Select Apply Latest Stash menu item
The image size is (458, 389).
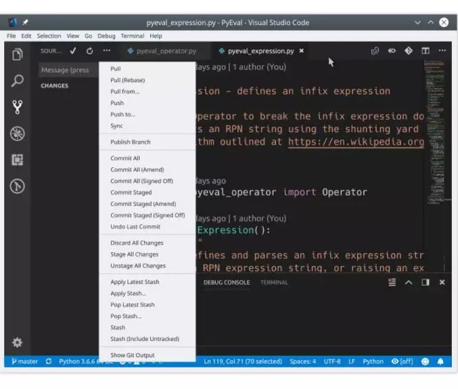[x=147, y=282]
